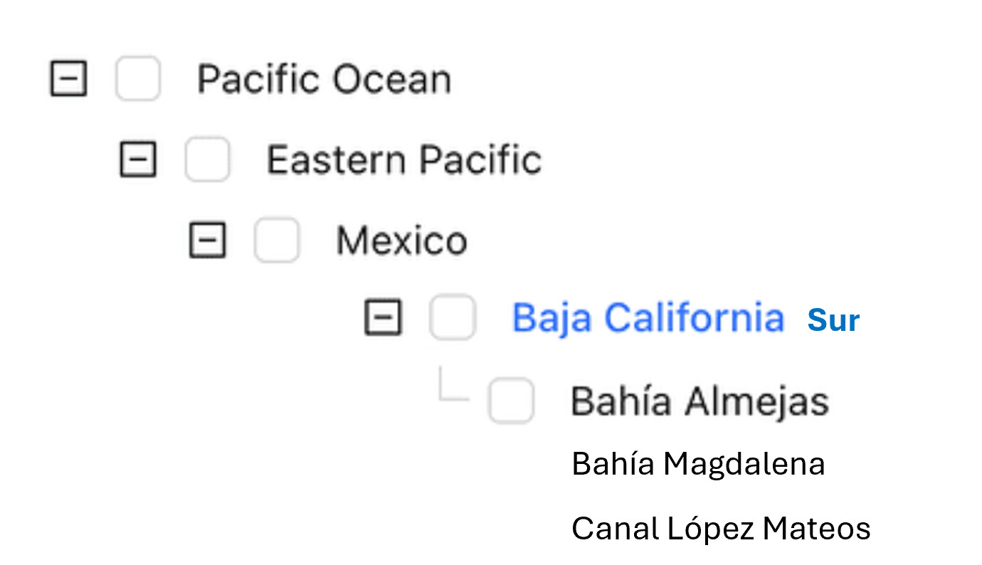
Task: Click the Pacific Ocean label
Action: point(324,79)
